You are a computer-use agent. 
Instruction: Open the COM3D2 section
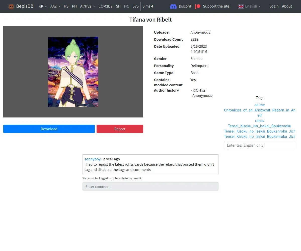105,6
